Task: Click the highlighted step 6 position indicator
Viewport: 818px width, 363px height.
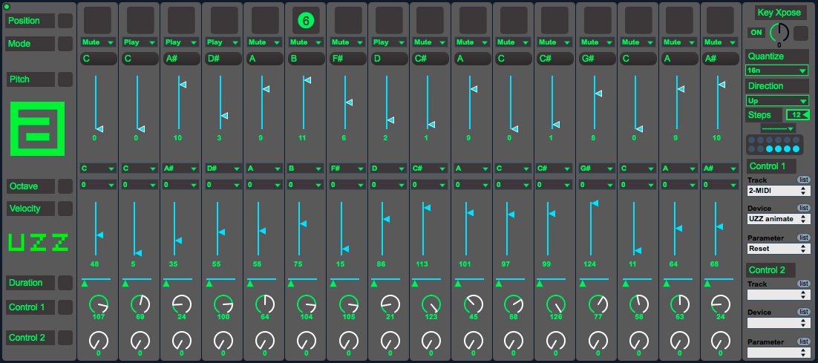Action: (305, 20)
